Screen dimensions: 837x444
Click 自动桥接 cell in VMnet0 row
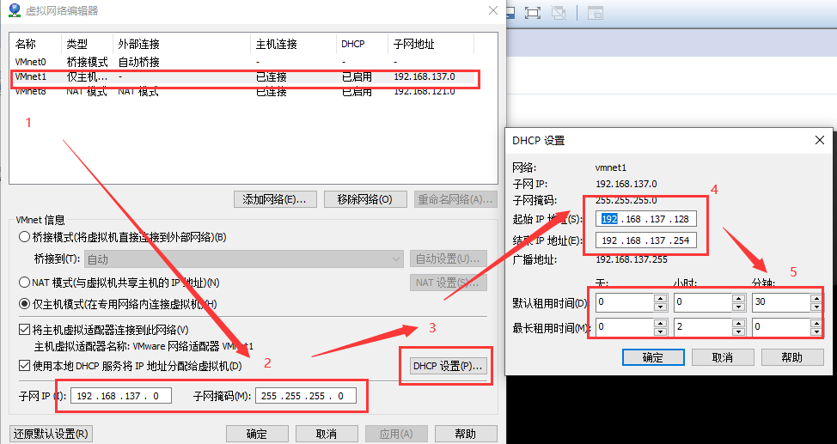[x=139, y=62]
